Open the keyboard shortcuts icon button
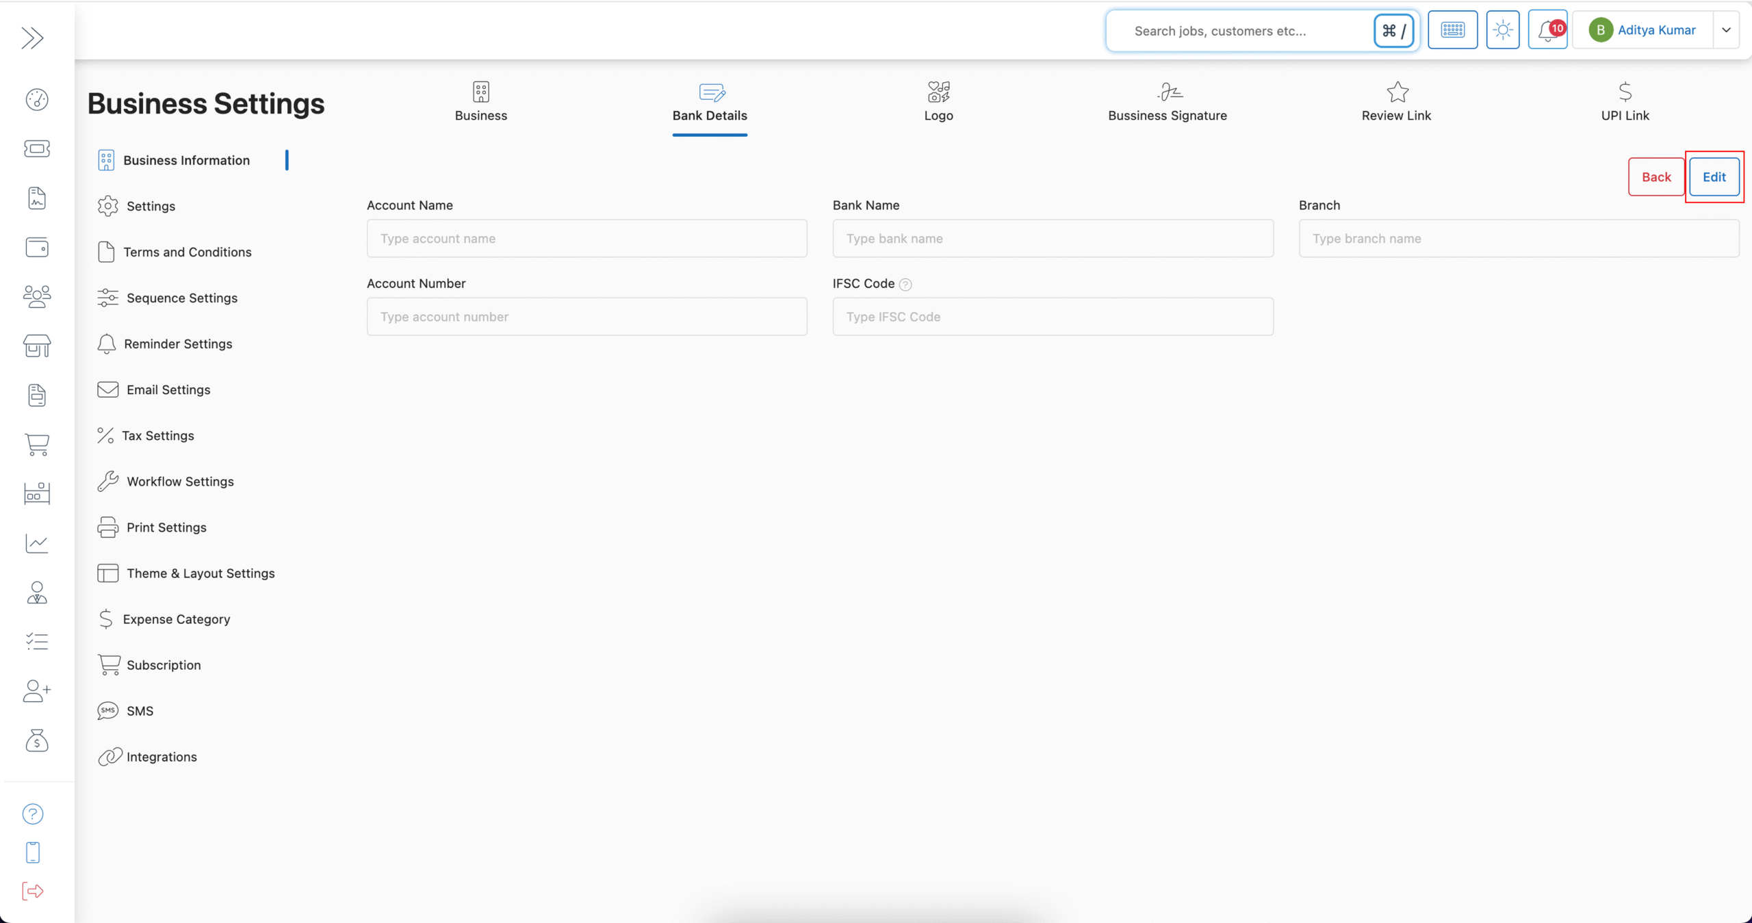 [1452, 30]
